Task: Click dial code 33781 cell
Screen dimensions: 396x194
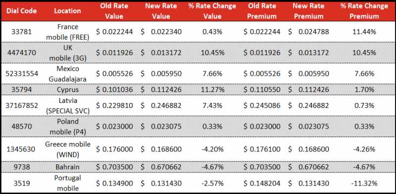Action: click(x=21, y=32)
